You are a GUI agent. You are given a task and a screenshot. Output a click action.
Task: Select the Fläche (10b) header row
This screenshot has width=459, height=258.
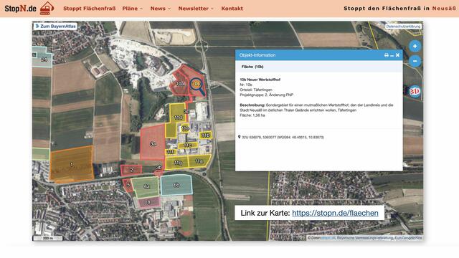pos(318,67)
